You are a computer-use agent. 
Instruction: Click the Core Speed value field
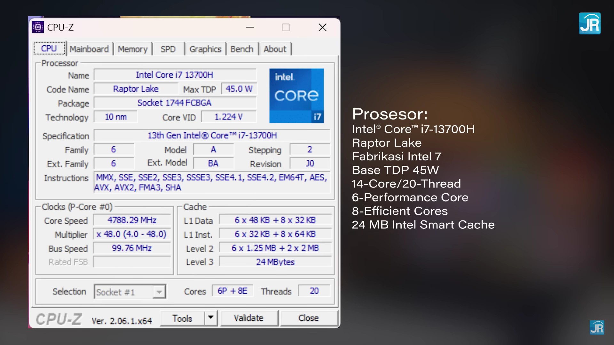pyautogui.click(x=132, y=220)
